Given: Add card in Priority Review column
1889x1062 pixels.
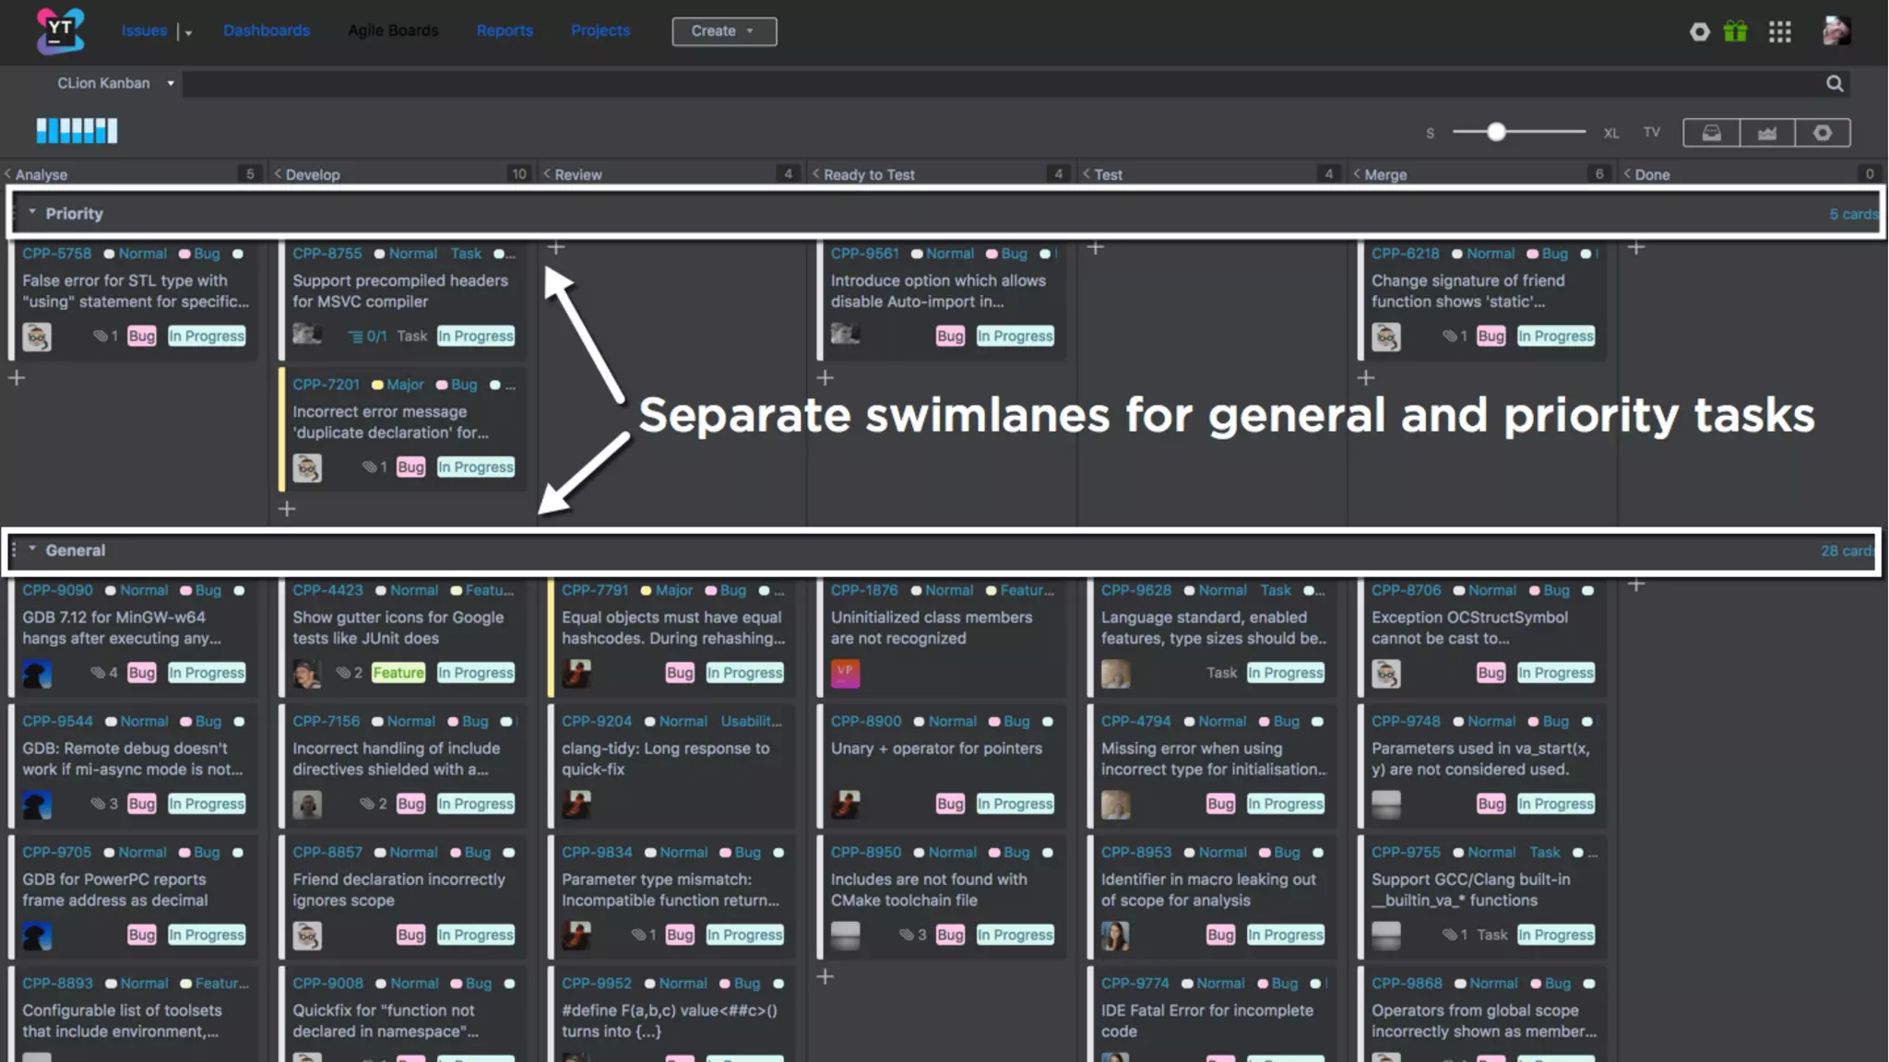Looking at the screenshot, I should 556,247.
